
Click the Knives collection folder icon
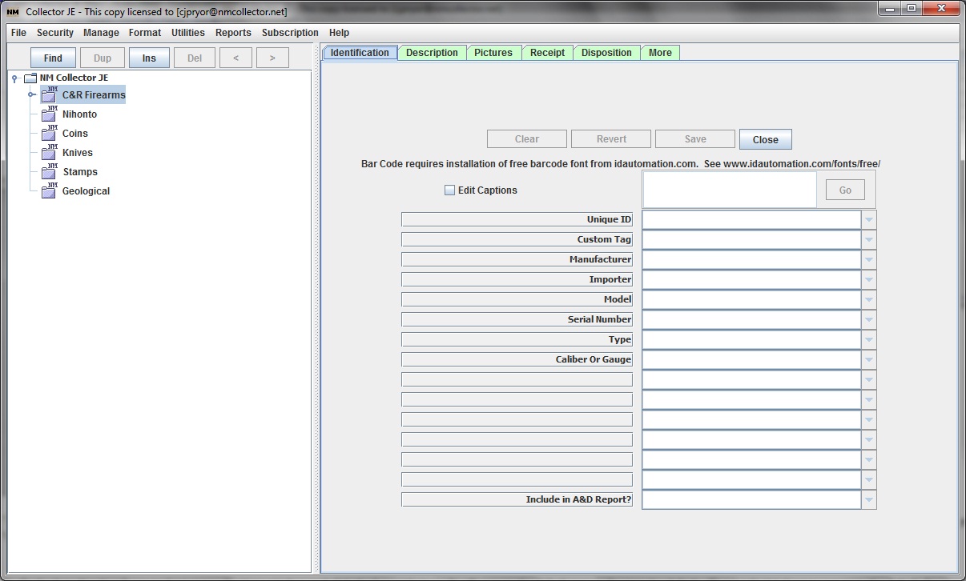tap(49, 153)
